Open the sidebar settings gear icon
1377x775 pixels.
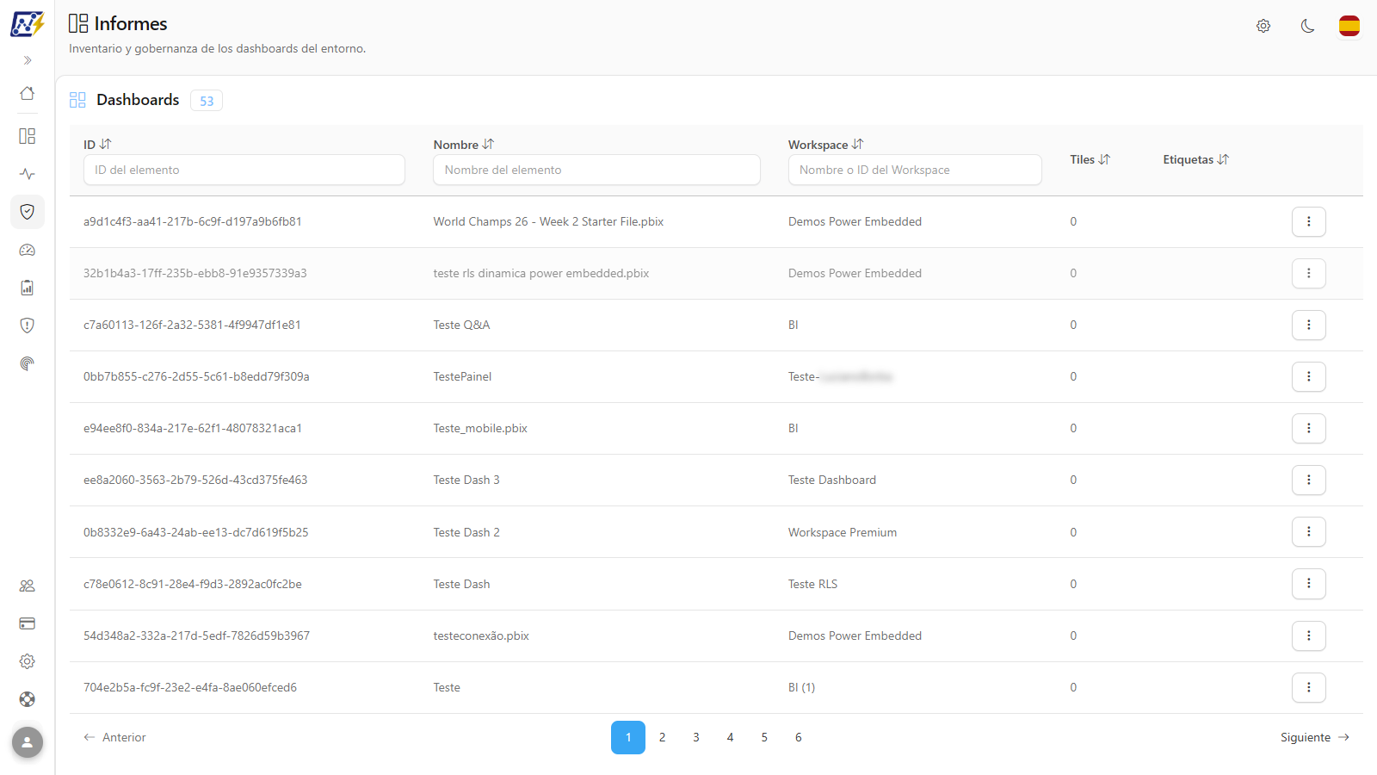click(28, 661)
